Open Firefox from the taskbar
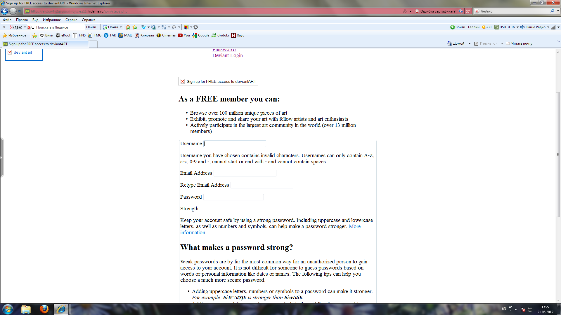 [x=44, y=309]
